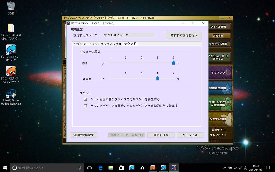
Task: Open the Wi-Fi network tray icon
Action: pyautogui.click(x=235, y=168)
